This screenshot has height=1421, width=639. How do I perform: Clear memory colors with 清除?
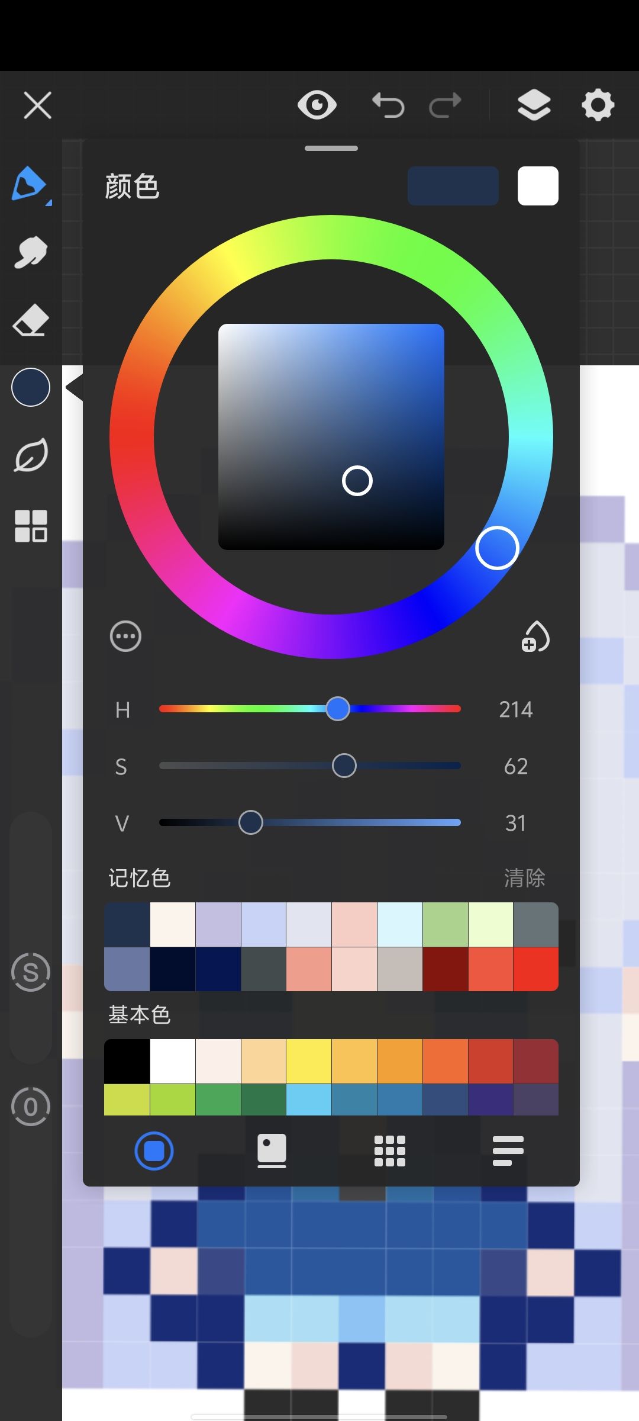(525, 878)
